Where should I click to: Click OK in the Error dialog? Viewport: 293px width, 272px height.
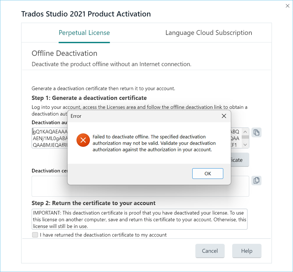[208, 173]
